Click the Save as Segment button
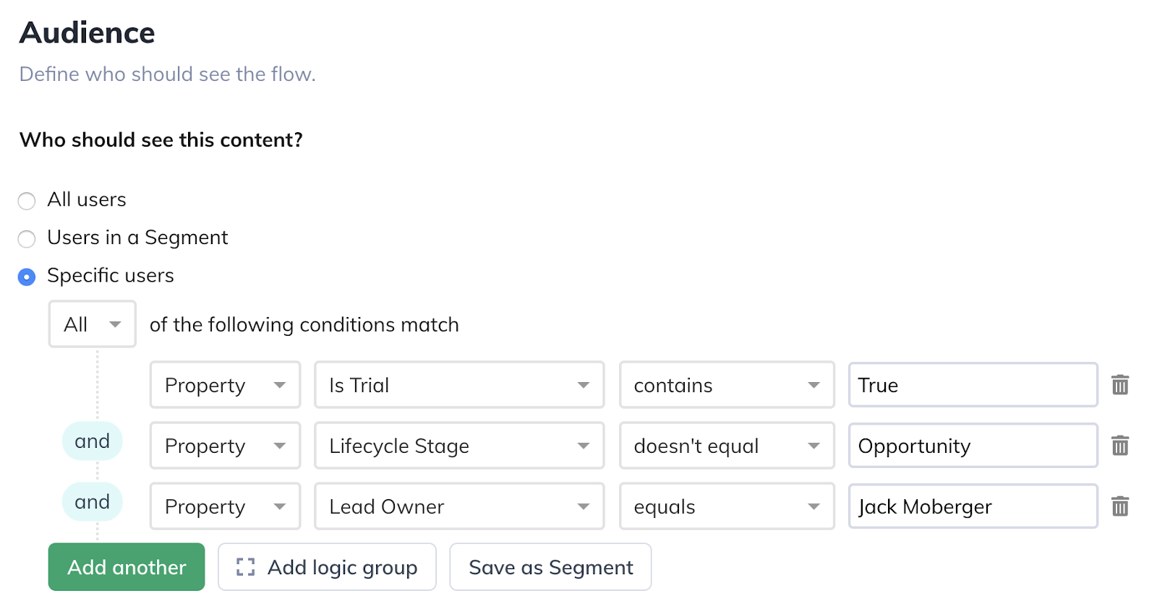This screenshot has width=1157, height=606. click(x=550, y=567)
